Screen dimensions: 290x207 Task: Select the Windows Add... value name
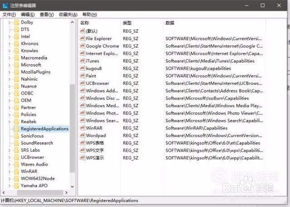click(102, 91)
